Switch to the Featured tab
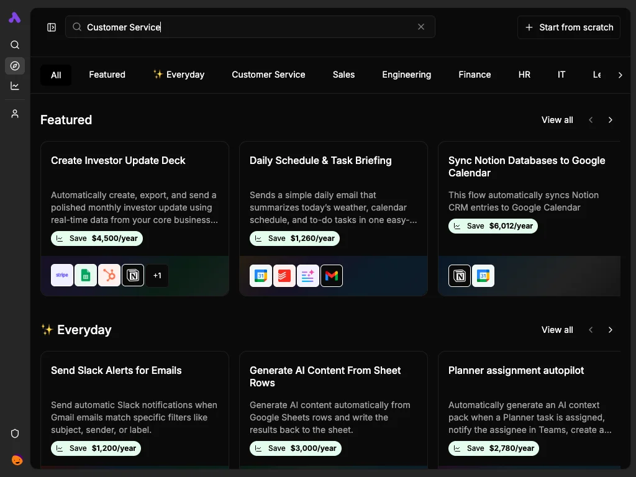The image size is (636, 477). pos(107,75)
